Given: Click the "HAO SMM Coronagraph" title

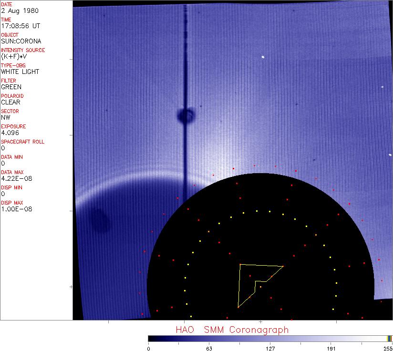Looking at the screenshot, I should pos(232,330).
